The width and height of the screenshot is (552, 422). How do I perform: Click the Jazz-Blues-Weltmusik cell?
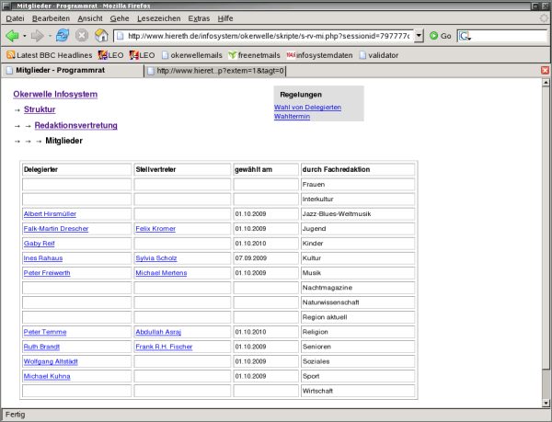pyautogui.click(x=358, y=214)
